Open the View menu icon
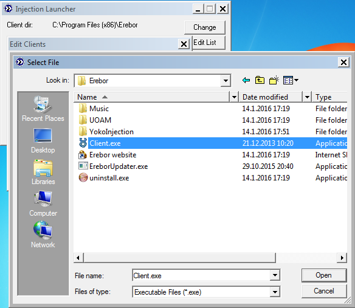 [291, 80]
